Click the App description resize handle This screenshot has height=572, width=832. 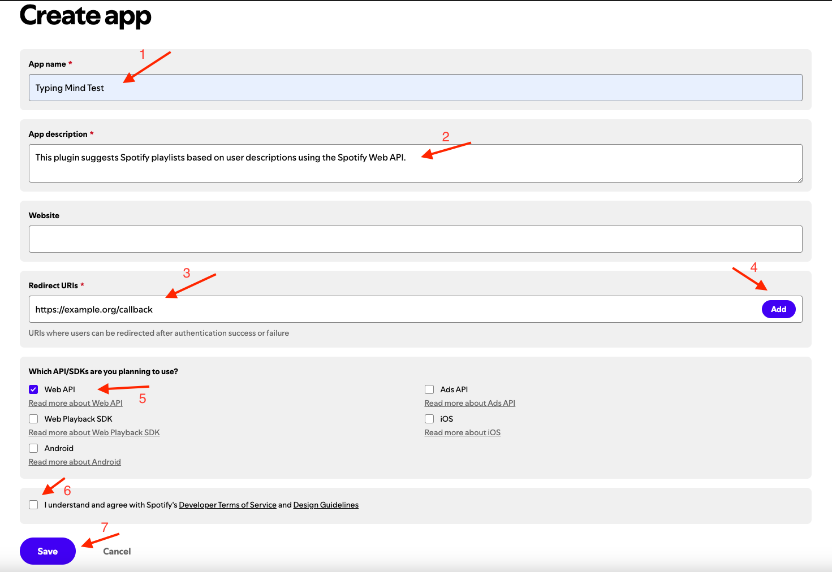[799, 179]
